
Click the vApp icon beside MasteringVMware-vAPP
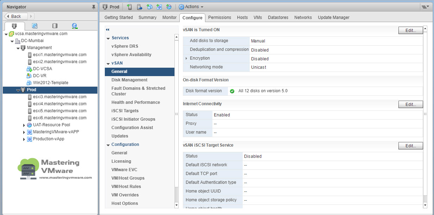[x=30, y=132]
